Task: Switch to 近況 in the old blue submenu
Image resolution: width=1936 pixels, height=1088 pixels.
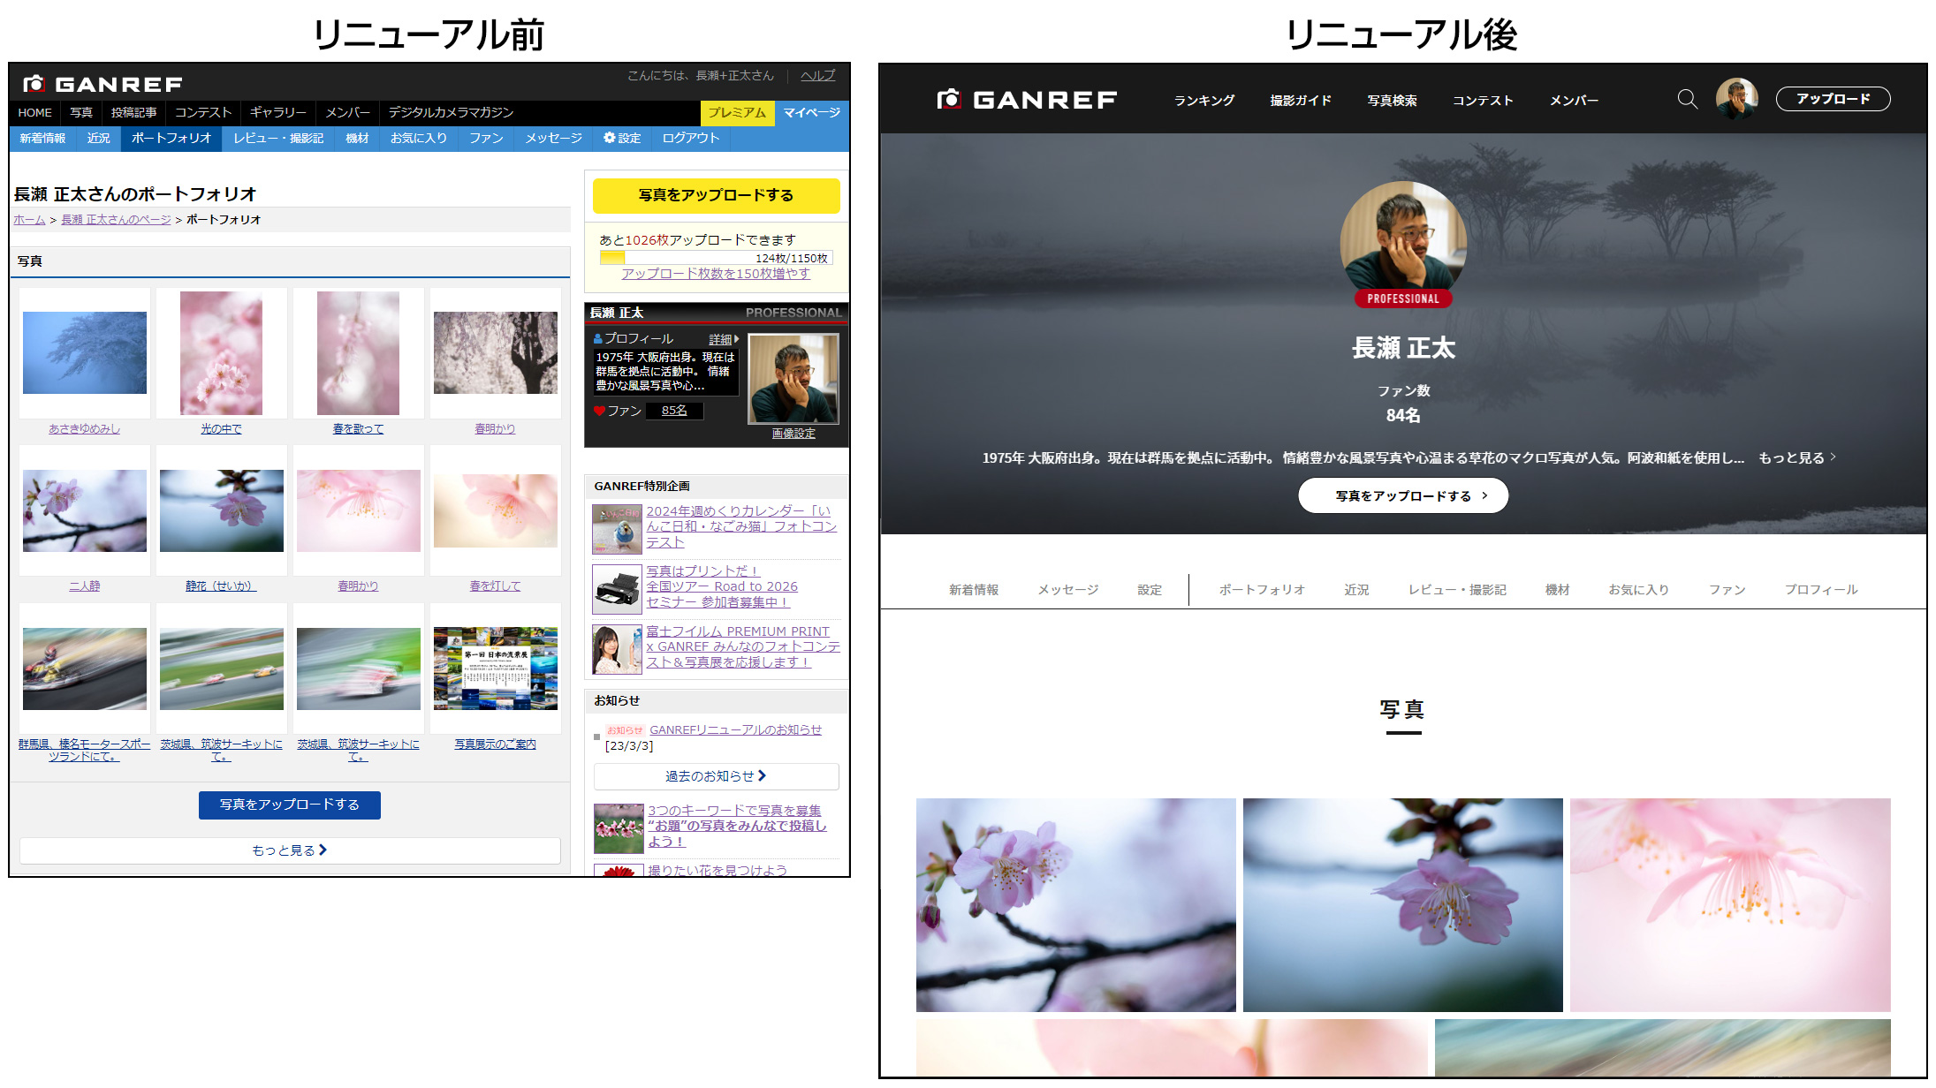Action: [x=98, y=138]
